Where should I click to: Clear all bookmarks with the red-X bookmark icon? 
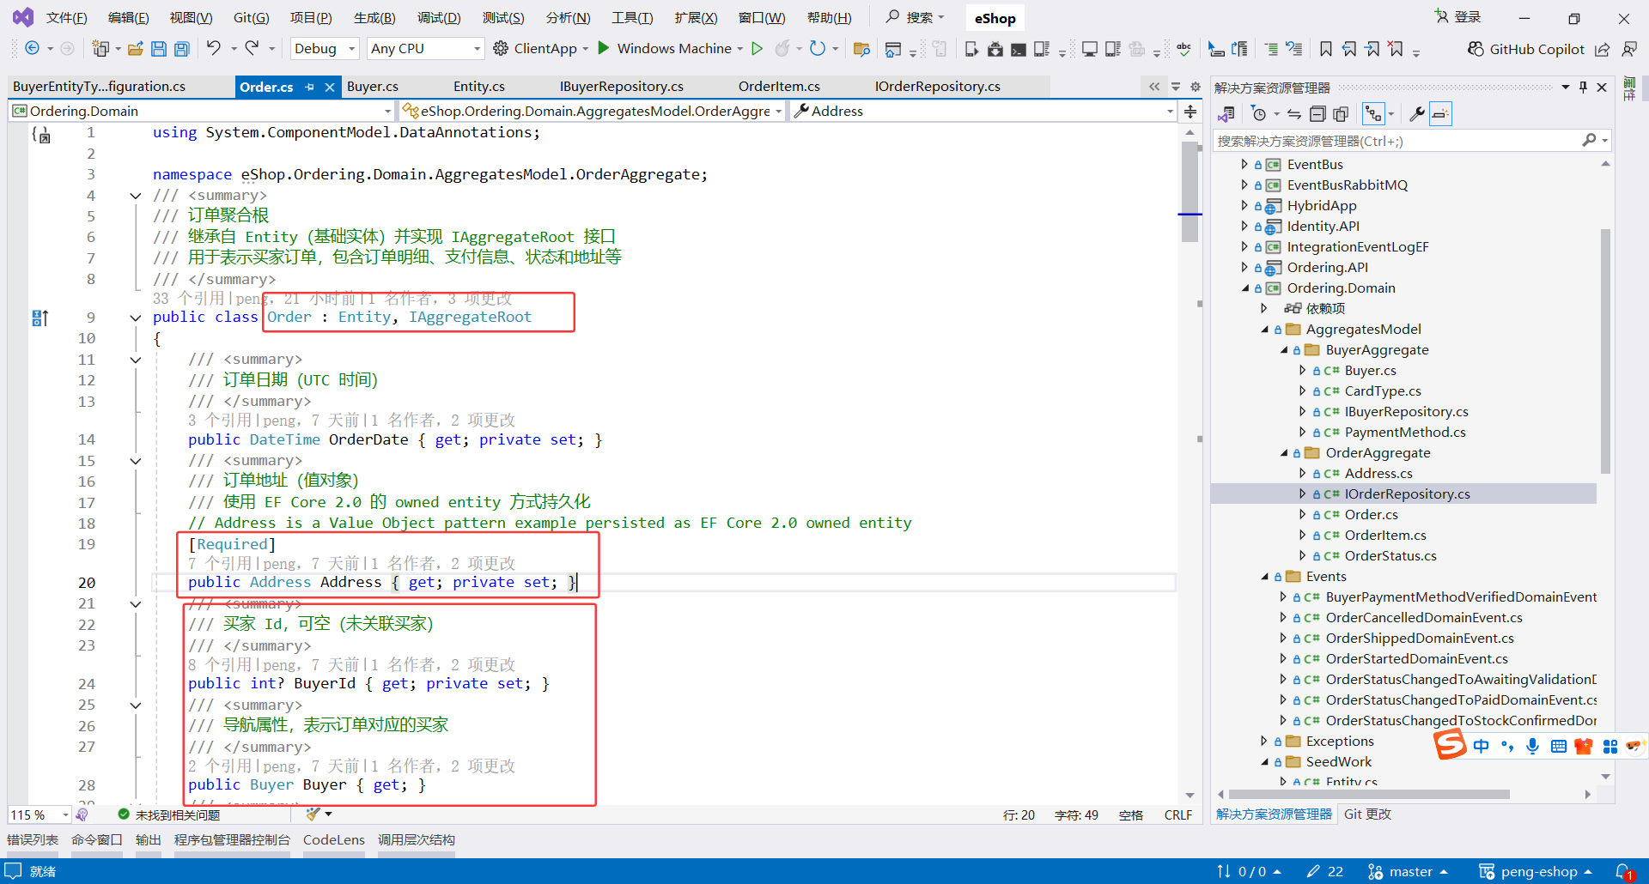tap(1396, 49)
